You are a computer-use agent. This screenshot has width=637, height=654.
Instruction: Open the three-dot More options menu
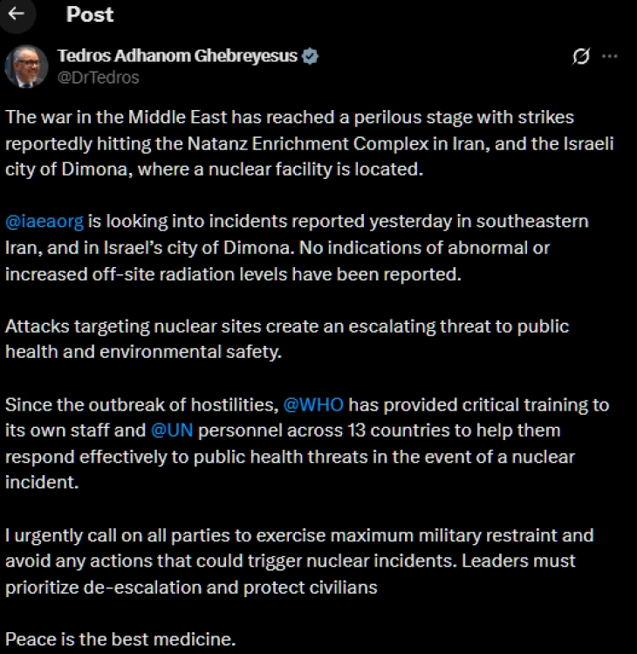coord(610,57)
